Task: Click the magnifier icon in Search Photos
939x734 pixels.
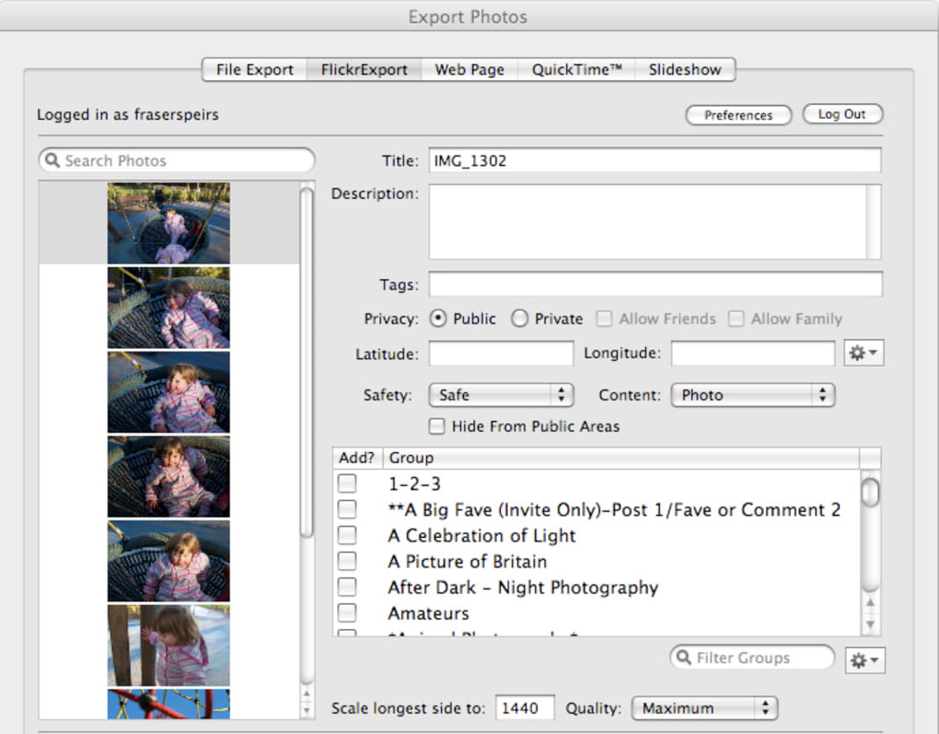Action: (x=52, y=160)
